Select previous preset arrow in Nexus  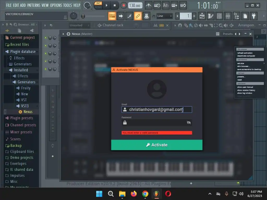click(236, 34)
